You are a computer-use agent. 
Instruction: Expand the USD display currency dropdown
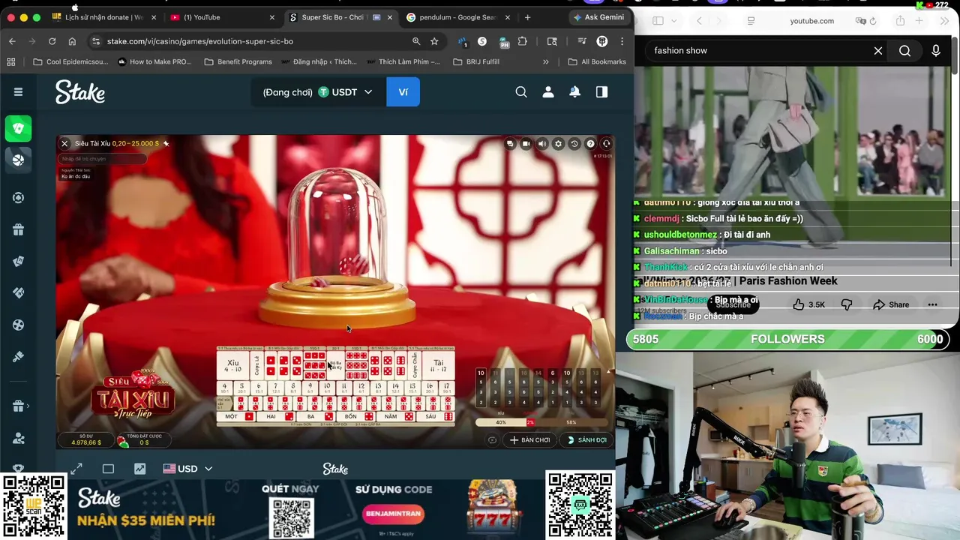tap(187, 469)
